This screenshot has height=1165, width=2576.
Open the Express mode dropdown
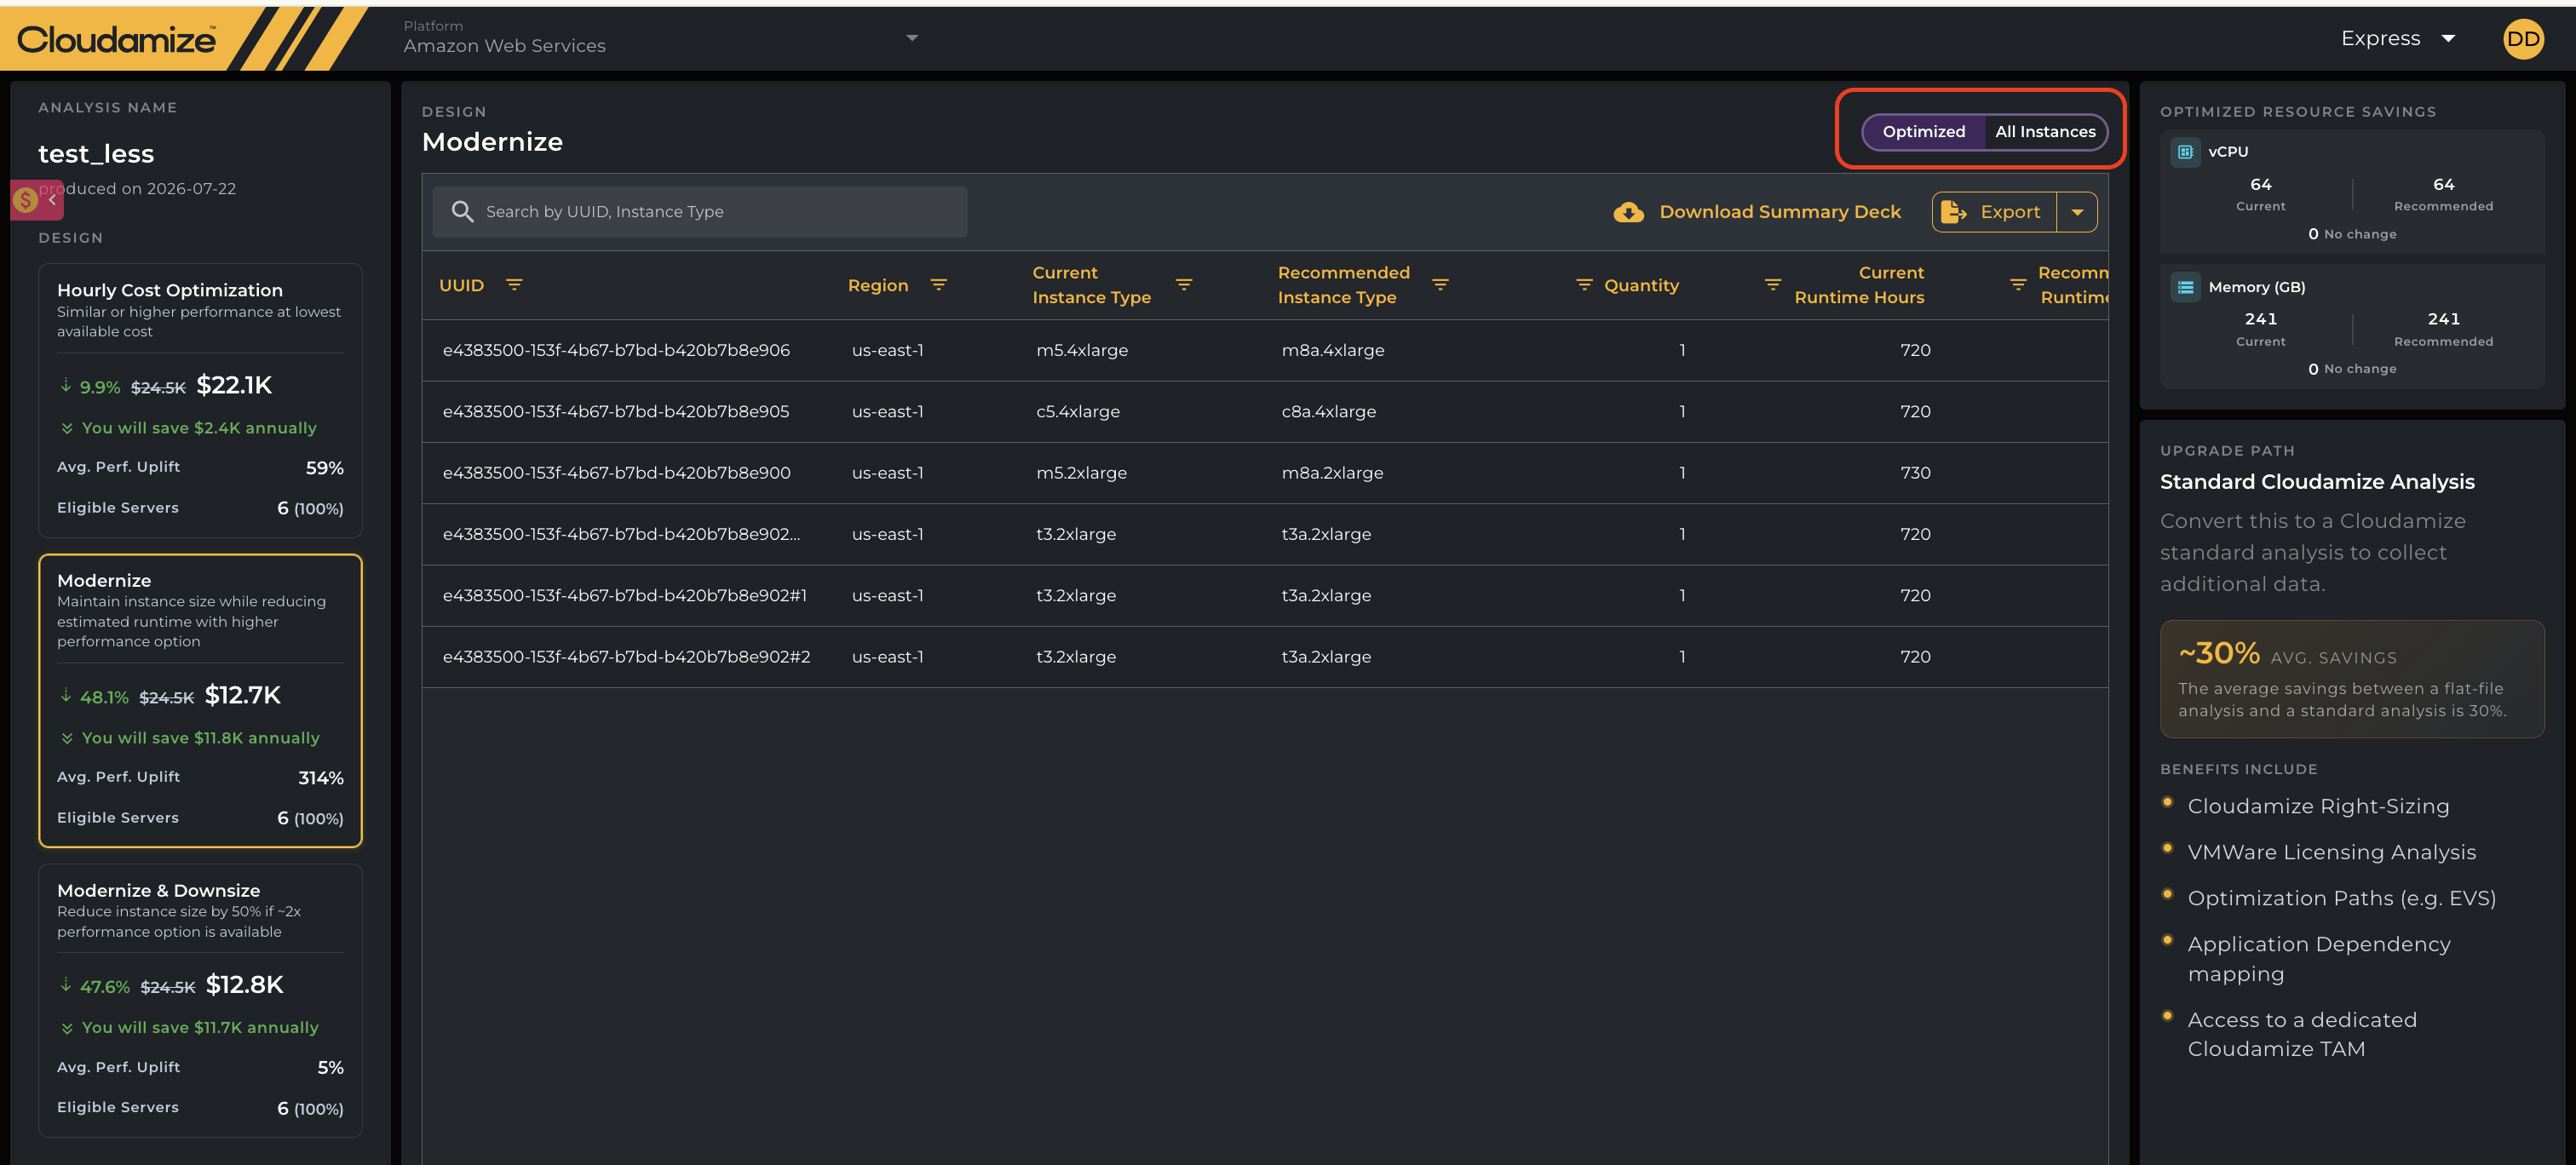click(2398, 38)
